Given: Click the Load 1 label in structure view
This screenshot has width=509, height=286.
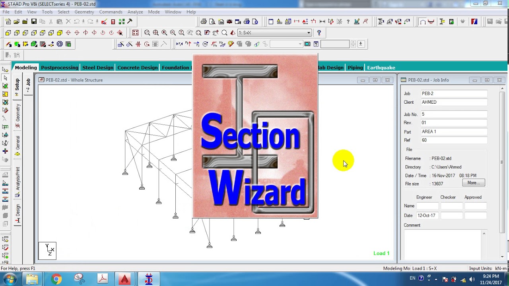Looking at the screenshot, I should click(381, 253).
